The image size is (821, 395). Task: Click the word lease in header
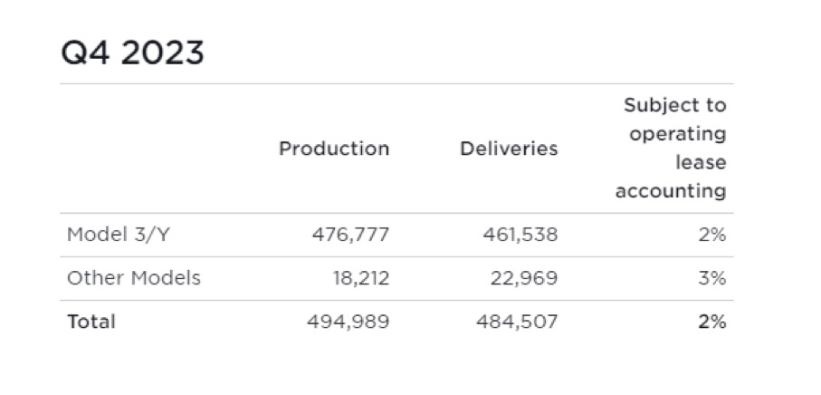pos(701,162)
